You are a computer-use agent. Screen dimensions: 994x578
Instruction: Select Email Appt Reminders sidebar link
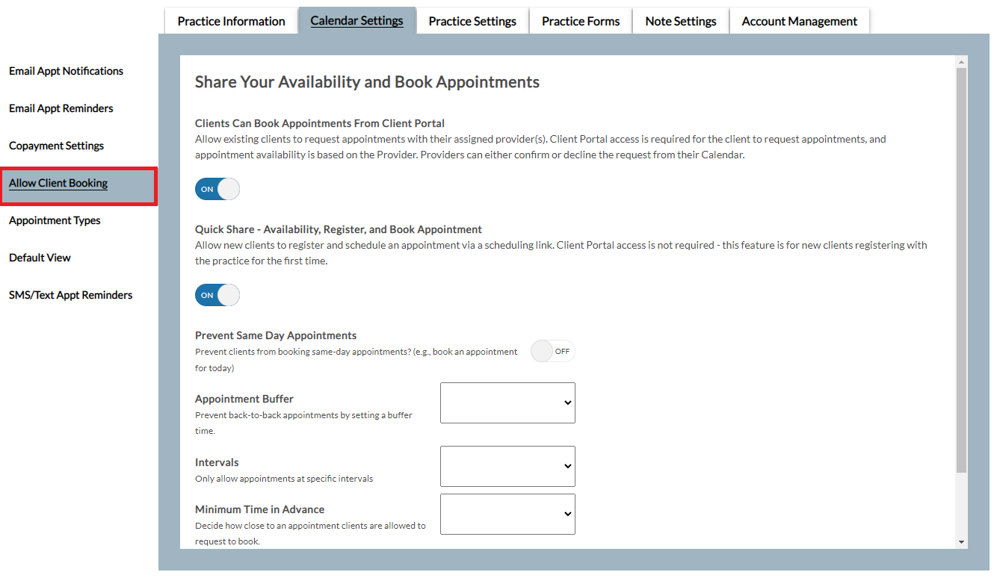[x=61, y=108]
